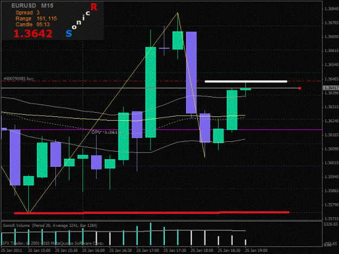This screenshot has width=339, height=254.
Task: Click the 1.36315 price axis label
Action: pos(331,107)
